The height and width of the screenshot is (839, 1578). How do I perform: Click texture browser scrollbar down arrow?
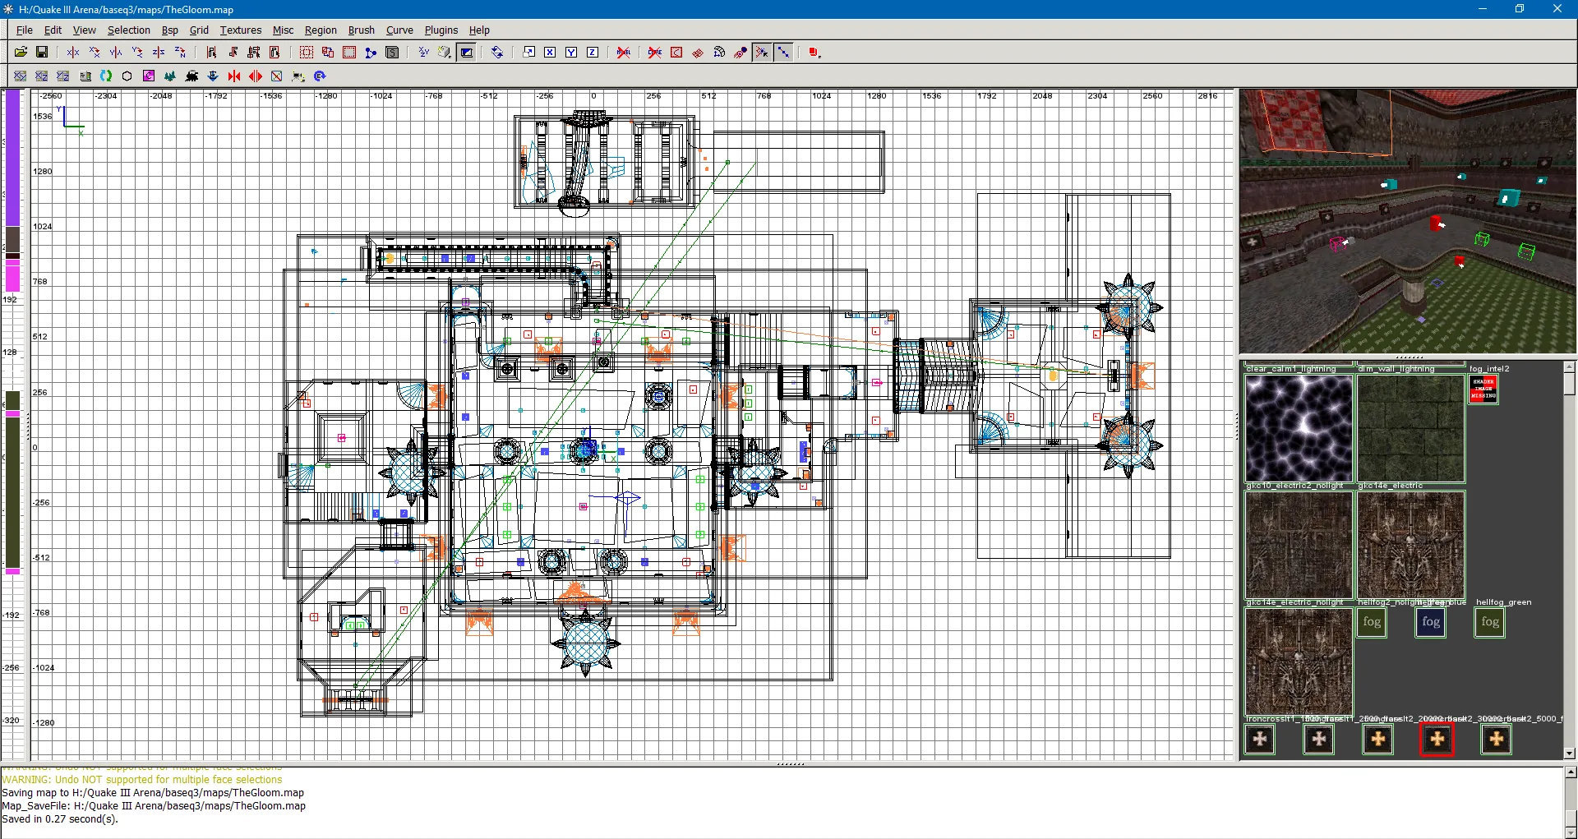click(1570, 753)
